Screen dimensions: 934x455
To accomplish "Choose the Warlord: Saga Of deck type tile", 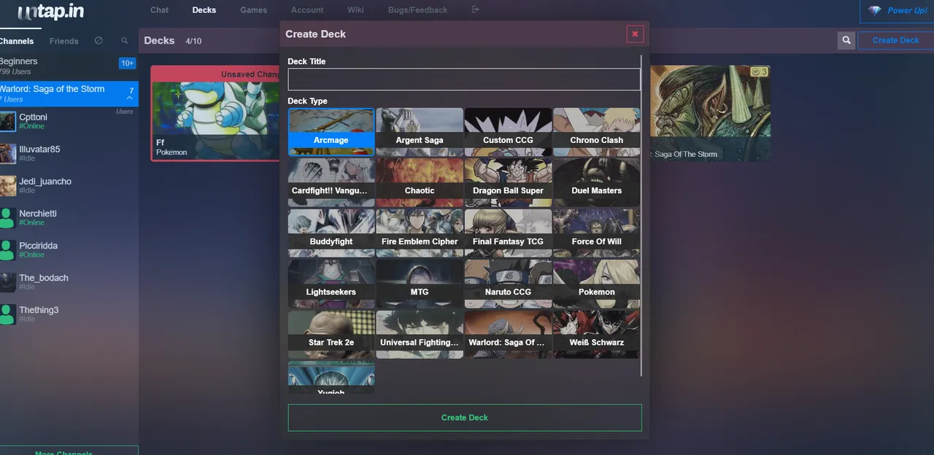I will coord(508,335).
